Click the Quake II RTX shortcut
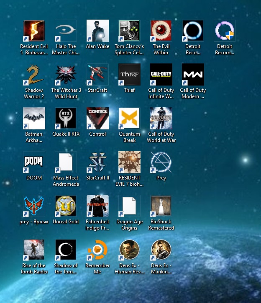 (x=66, y=119)
